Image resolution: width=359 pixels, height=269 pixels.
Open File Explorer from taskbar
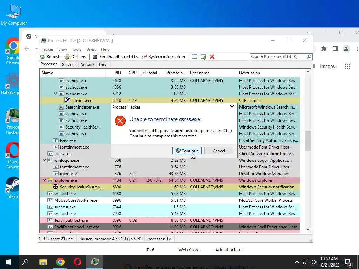click(x=43, y=262)
